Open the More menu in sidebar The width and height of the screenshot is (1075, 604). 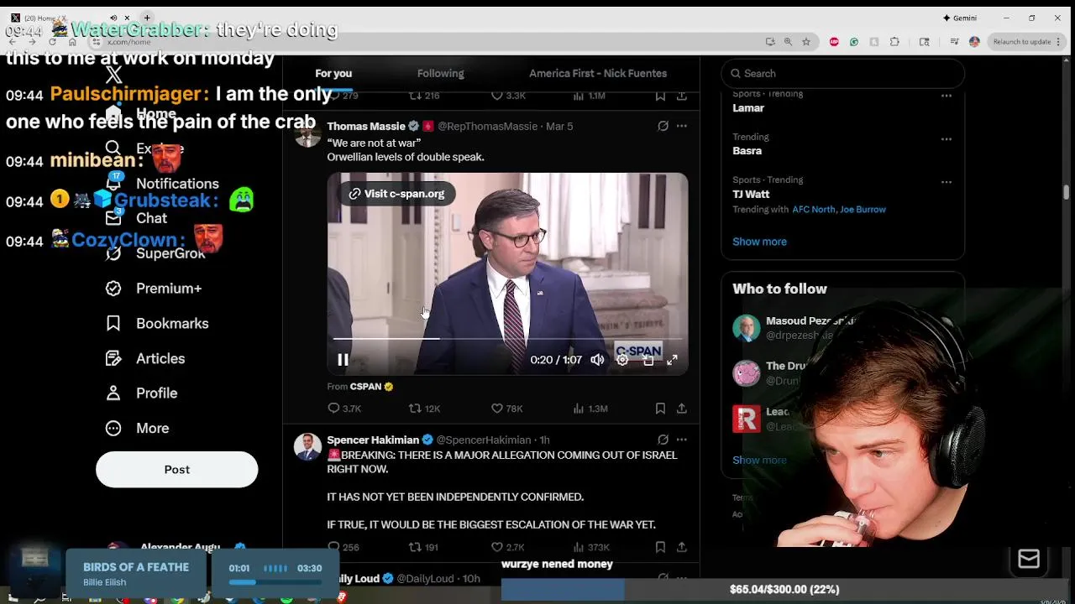point(137,428)
